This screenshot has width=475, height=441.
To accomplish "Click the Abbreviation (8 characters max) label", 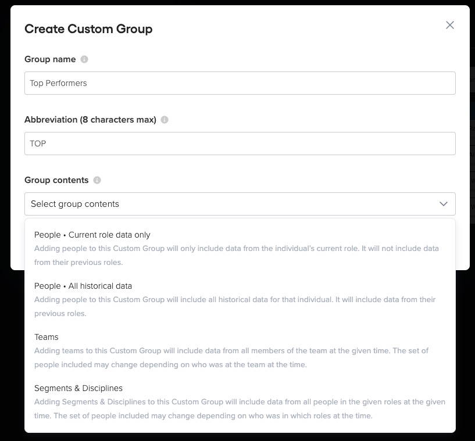I will [90, 120].
